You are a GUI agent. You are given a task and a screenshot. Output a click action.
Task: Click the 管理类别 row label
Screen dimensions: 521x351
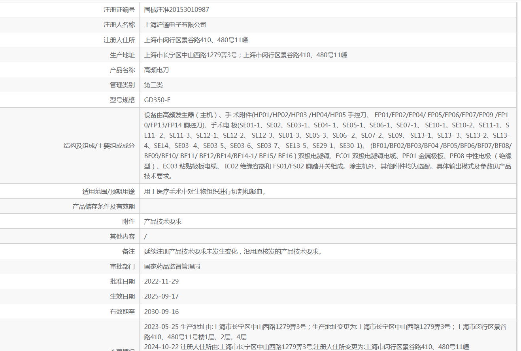tap(122, 85)
